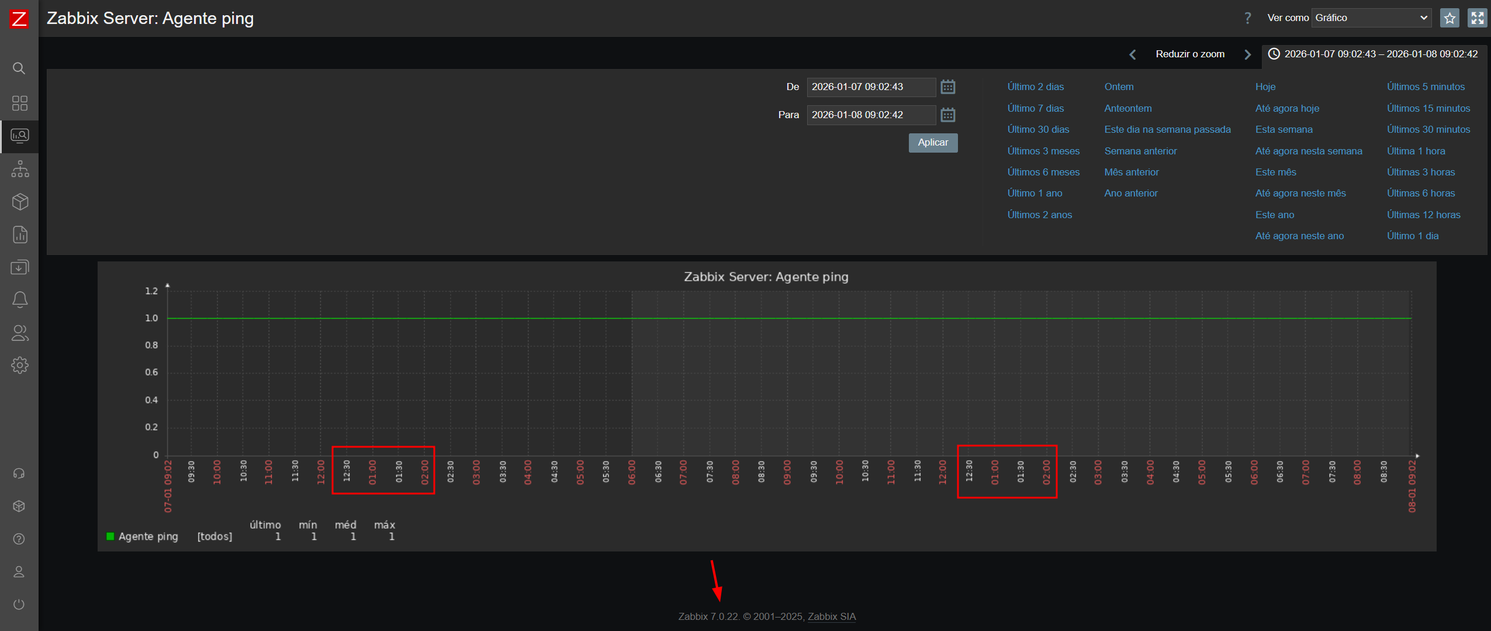Open calendar picker for Para field

[x=947, y=115]
